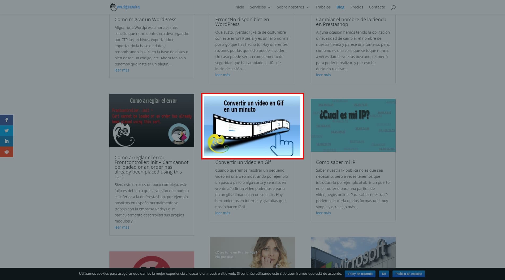The width and height of the screenshot is (505, 280).
Task: Expand the Sobre nosotros dropdown menu
Action: 292,7
